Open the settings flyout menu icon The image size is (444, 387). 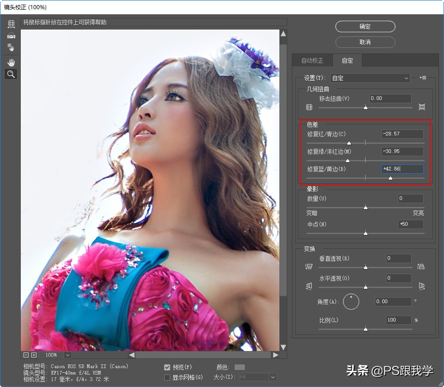(423, 77)
